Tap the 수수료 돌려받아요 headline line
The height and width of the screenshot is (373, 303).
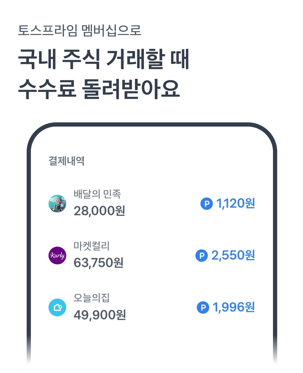99,89
